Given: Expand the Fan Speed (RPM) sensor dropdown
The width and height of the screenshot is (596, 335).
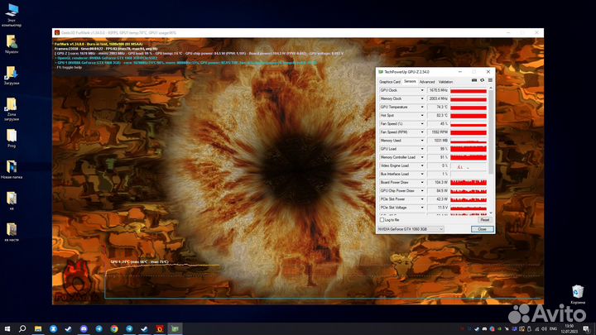Looking at the screenshot, I should coord(422,132).
